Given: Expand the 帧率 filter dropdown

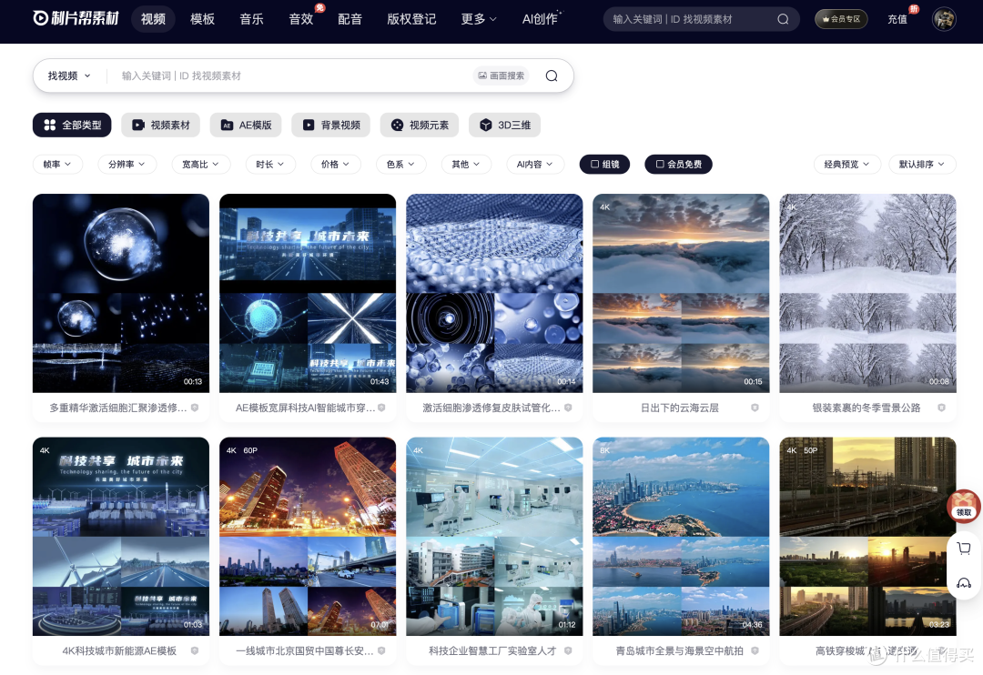Looking at the screenshot, I should point(57,165).
